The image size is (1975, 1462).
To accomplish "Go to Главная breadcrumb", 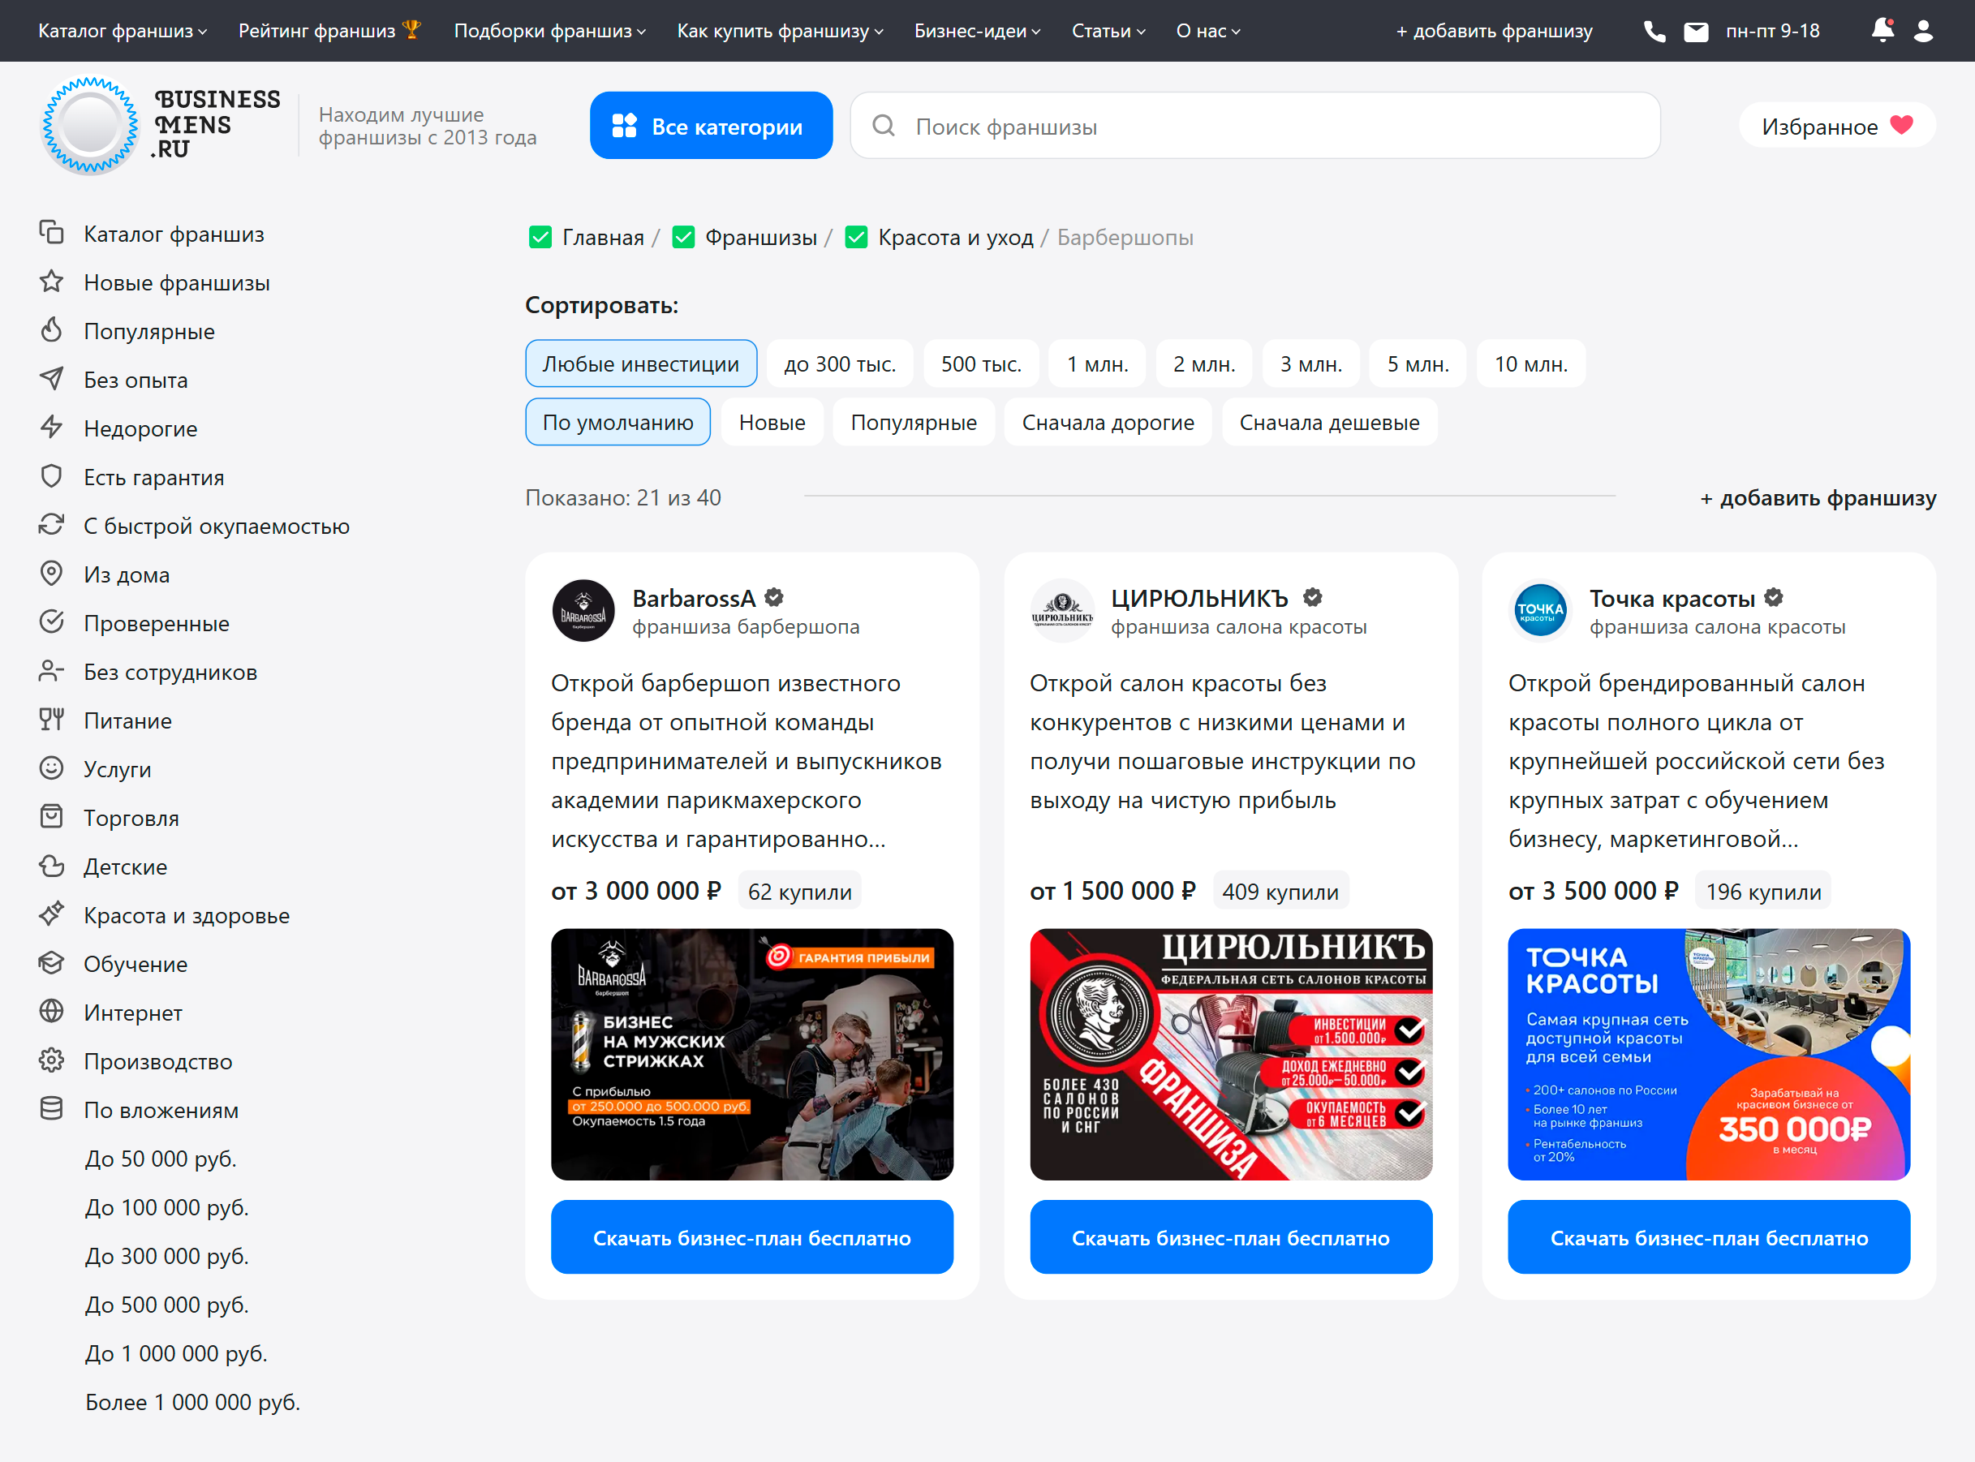I will click(603, 237).
